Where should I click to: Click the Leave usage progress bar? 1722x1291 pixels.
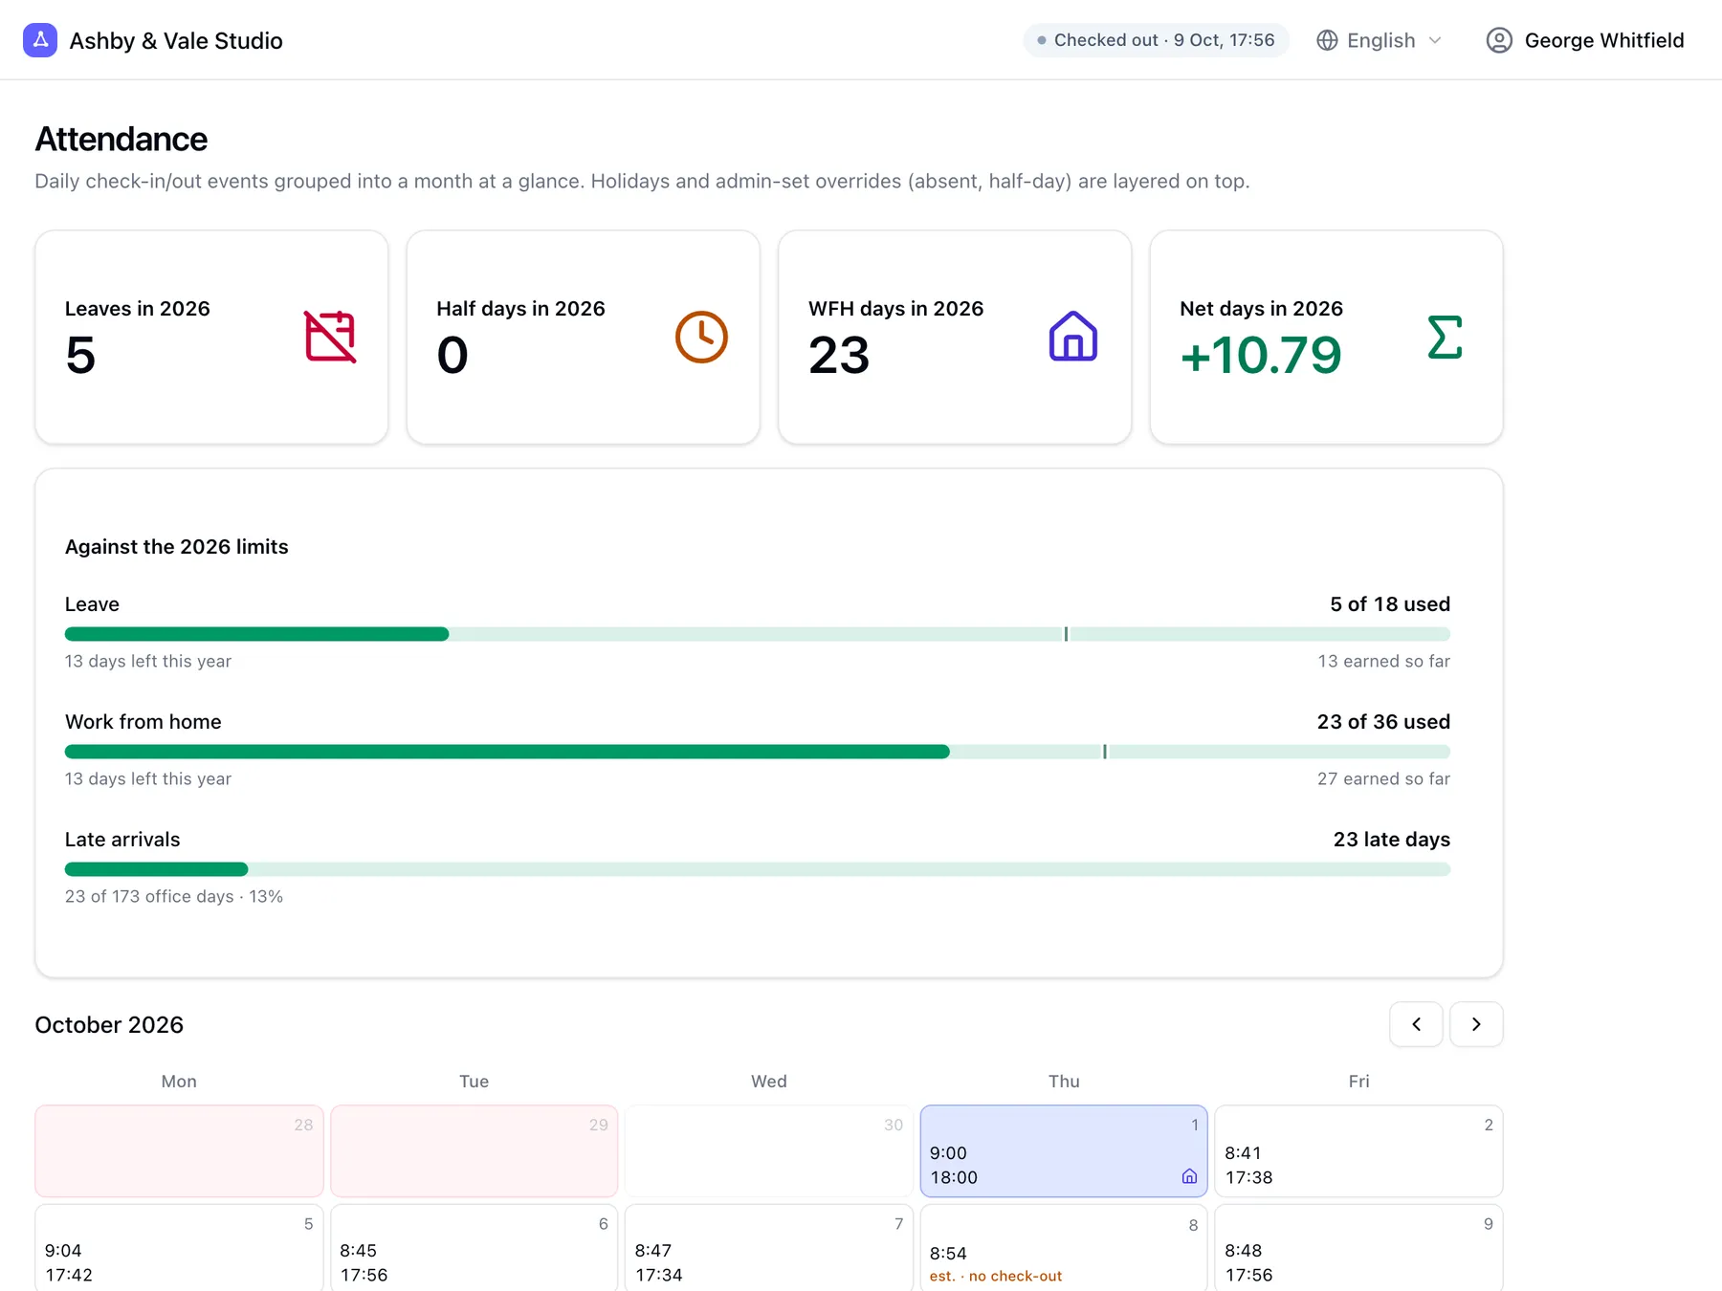(758, 634)
